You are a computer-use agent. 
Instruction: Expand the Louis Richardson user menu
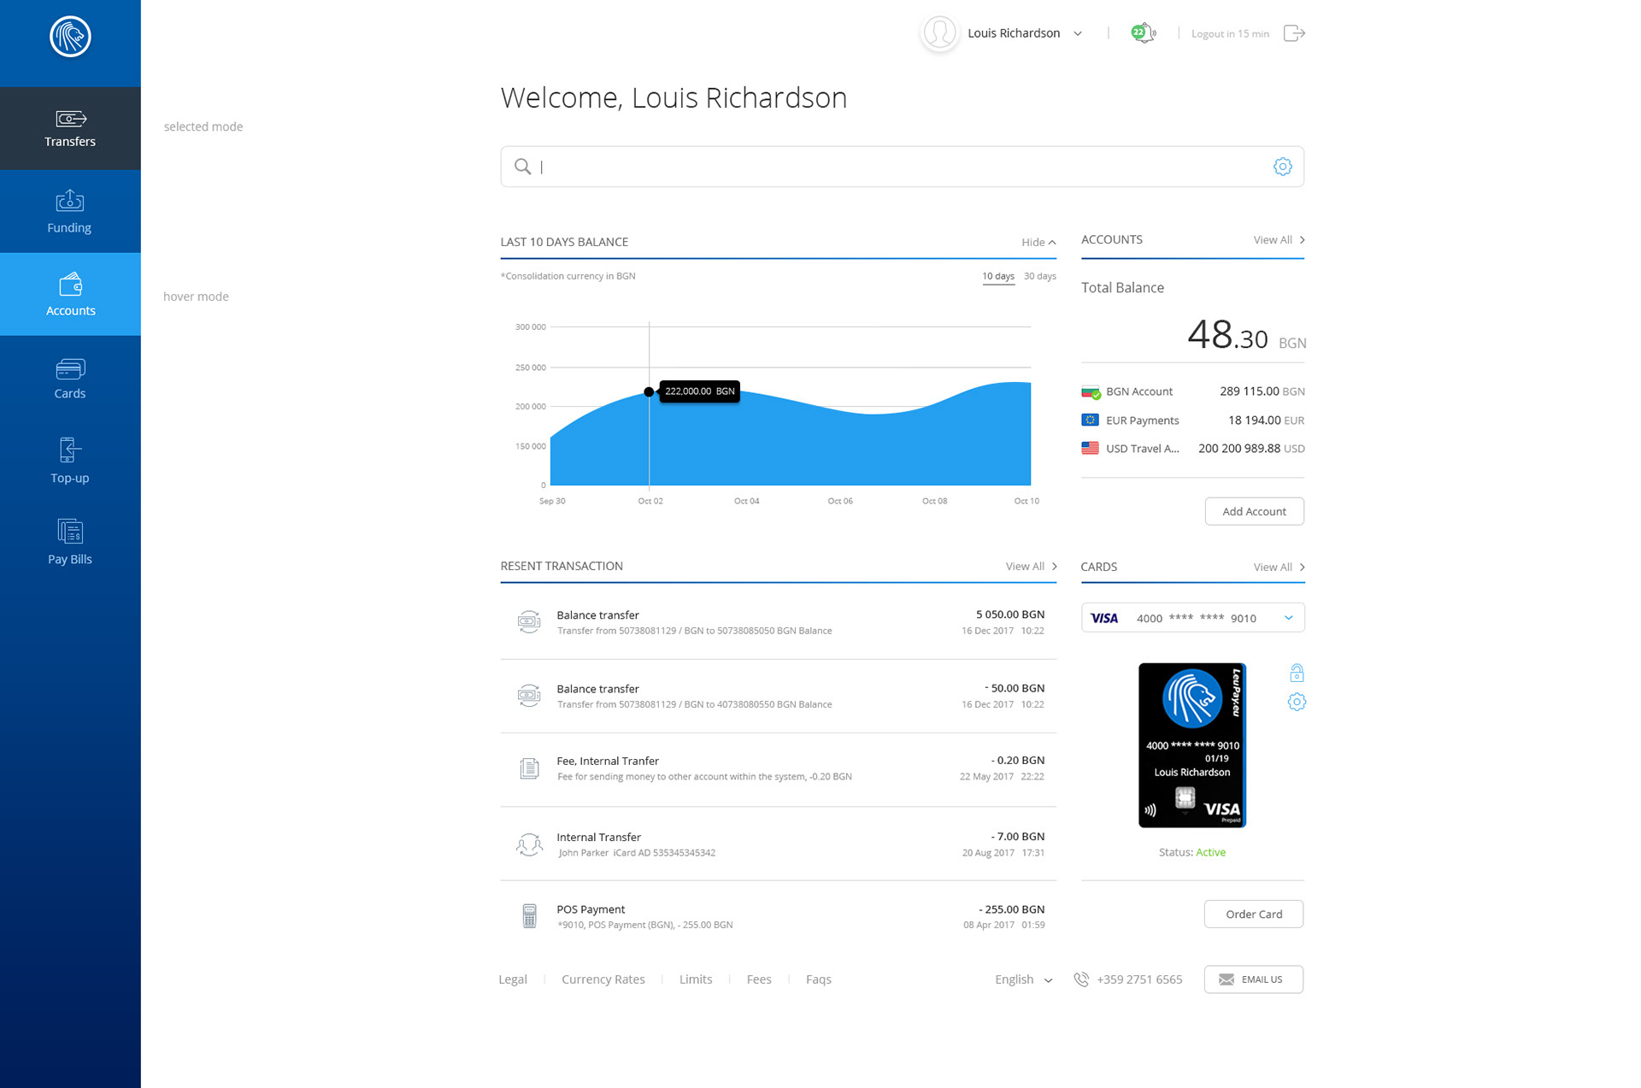1078,33
